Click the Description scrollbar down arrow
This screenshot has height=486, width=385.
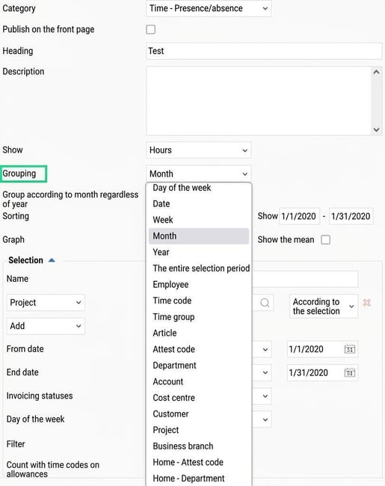376,129
